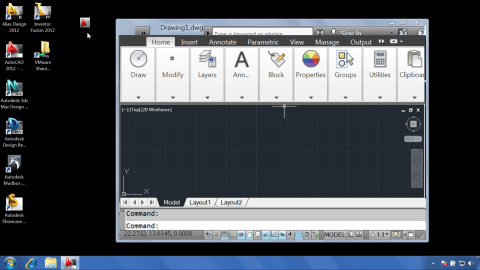
Task: Toggle Infer Constraints in status bar
Action: pos(208,235)
